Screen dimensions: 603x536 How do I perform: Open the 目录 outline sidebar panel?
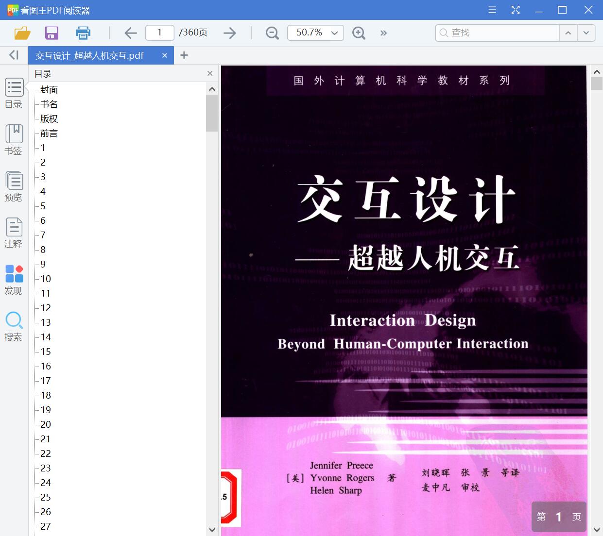pos(14,93)
